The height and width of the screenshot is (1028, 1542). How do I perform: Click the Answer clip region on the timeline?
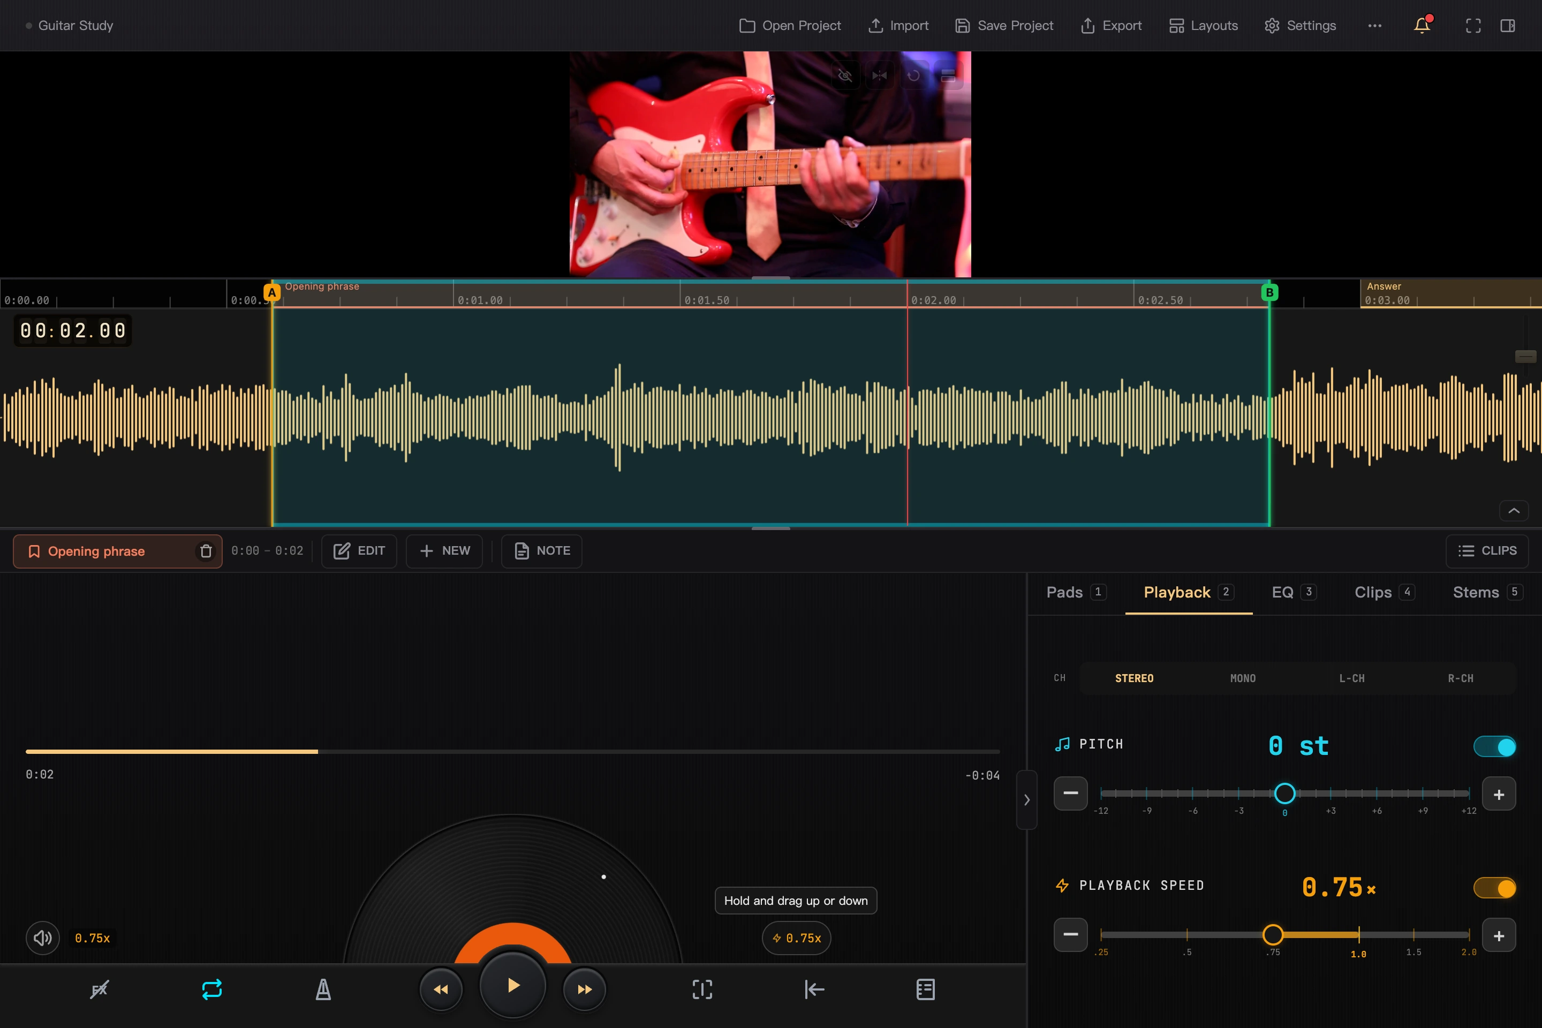(1451, 293)
